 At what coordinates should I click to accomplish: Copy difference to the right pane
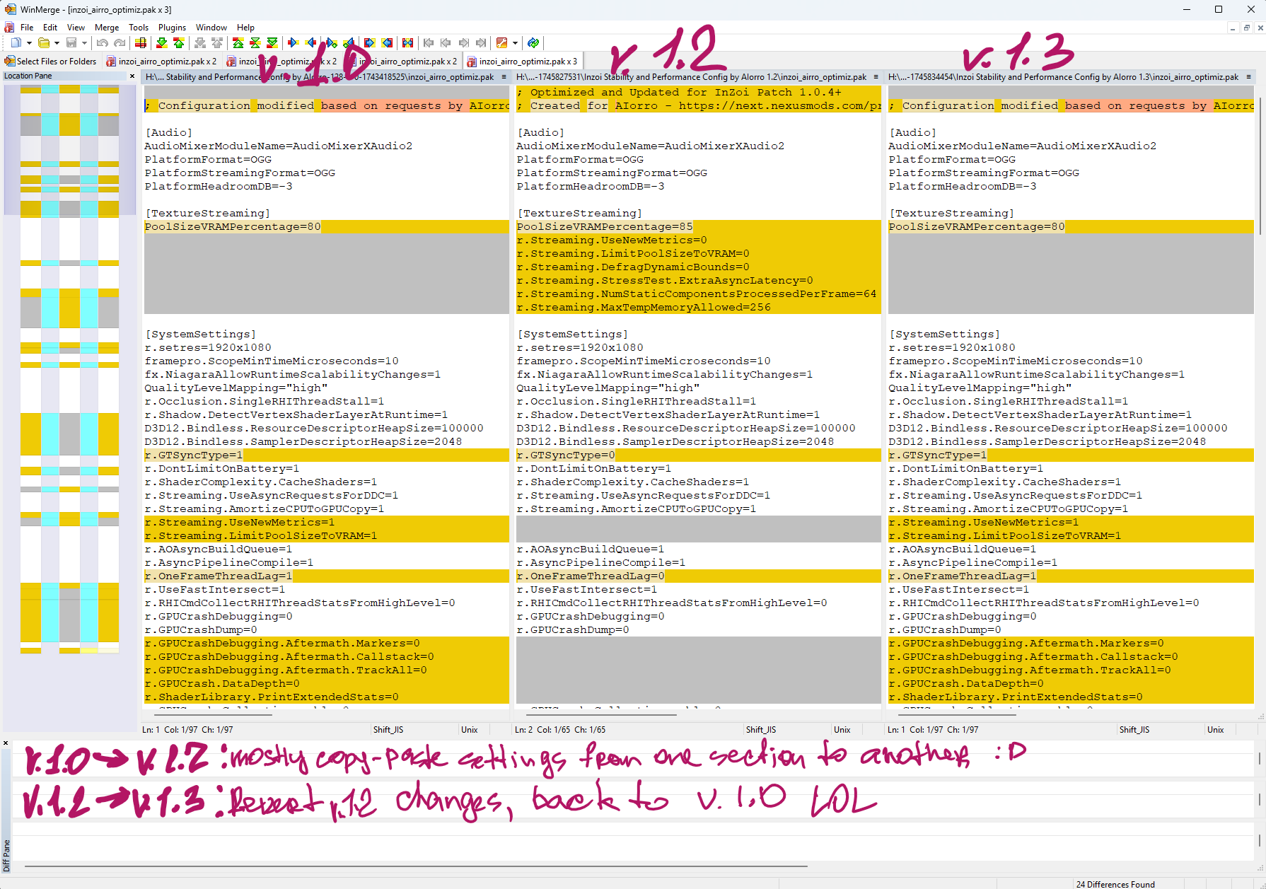(294, 43)
